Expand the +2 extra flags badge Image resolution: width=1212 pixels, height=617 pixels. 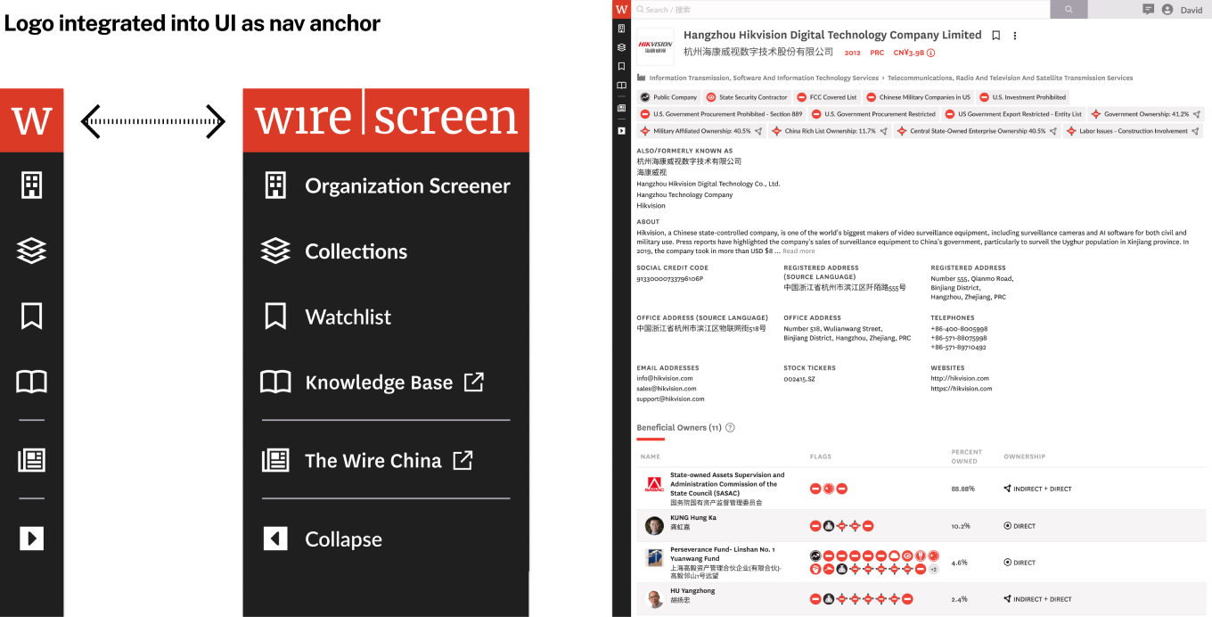pos(933,569)
